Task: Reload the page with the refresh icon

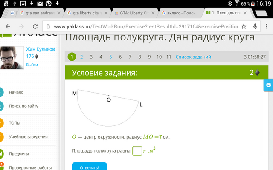Action: 35,26
